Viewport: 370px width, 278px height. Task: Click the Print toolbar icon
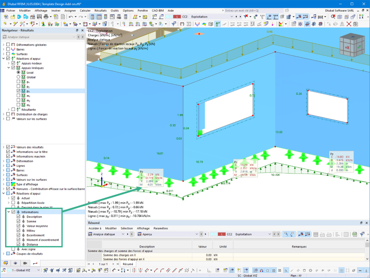coord(46,16)
